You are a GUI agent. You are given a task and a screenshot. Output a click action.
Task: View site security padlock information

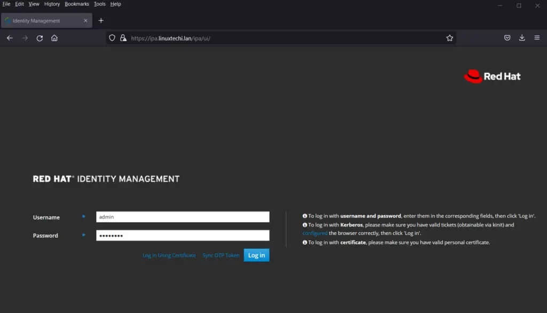(x=123, y=38)
